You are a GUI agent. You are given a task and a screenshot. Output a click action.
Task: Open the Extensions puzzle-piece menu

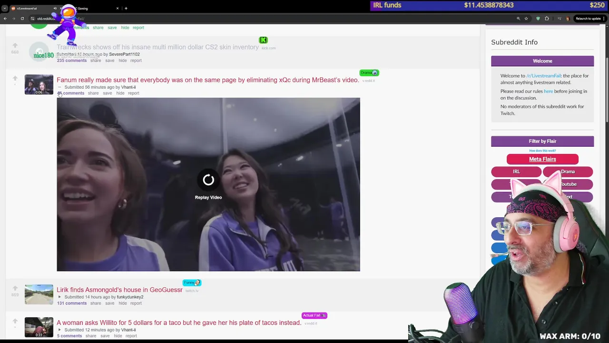pyautogui.click(x=547, y=19)
